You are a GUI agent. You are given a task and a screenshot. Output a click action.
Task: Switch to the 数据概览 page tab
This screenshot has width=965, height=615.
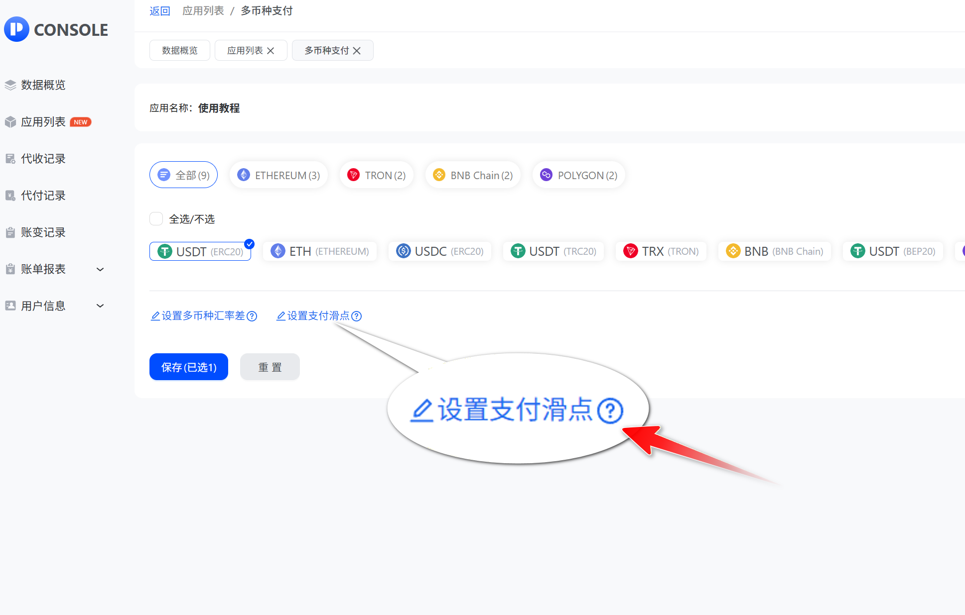[x=179, y=51]
